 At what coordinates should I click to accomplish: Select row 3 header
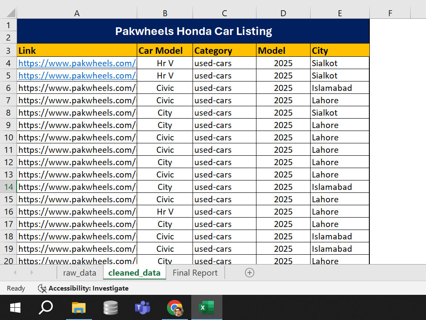tap(9, 50)
